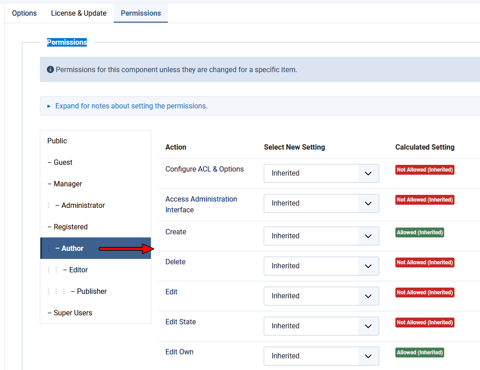Image resolution: width=480 pixels, height=370 pixels.
Task: Choose the Publisher user group
Action: (91, 291)
